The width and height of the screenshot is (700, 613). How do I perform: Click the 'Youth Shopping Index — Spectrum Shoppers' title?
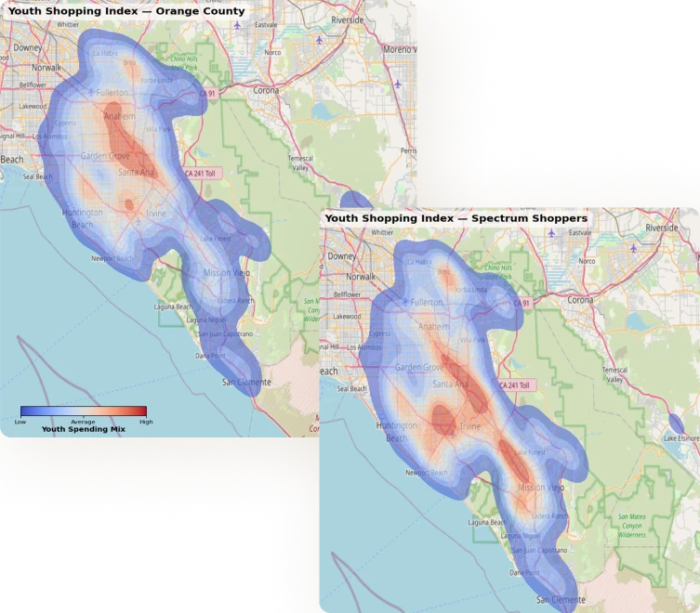456,218
